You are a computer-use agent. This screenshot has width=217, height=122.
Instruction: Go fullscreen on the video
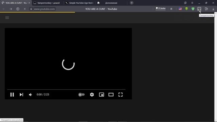[121, 95]
